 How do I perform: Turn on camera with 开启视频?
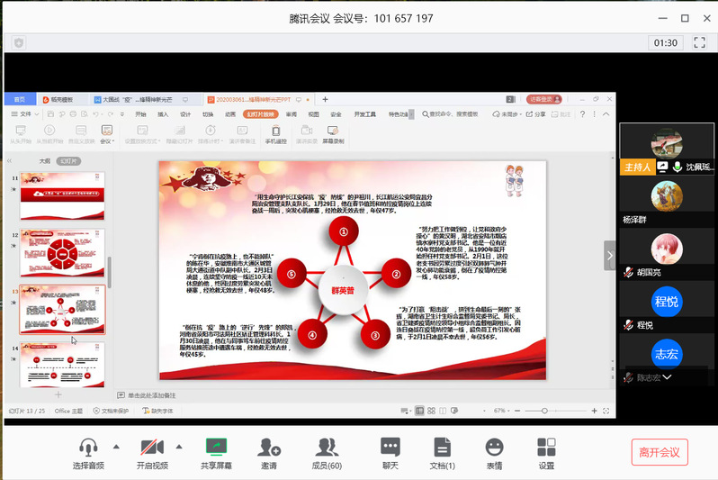point(151,452)
